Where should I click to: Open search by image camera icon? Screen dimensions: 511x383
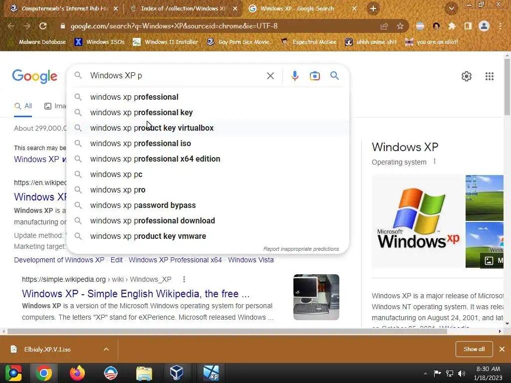[x=314, y=76]
